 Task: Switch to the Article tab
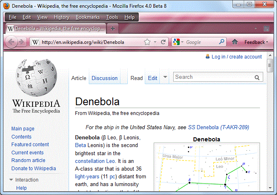click(x=79, y=78)
